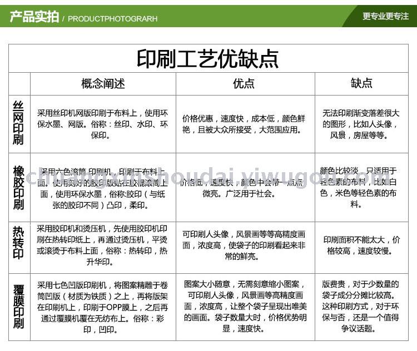Select the 橡胶印刷 row label
417x351 pixels.
18,187
